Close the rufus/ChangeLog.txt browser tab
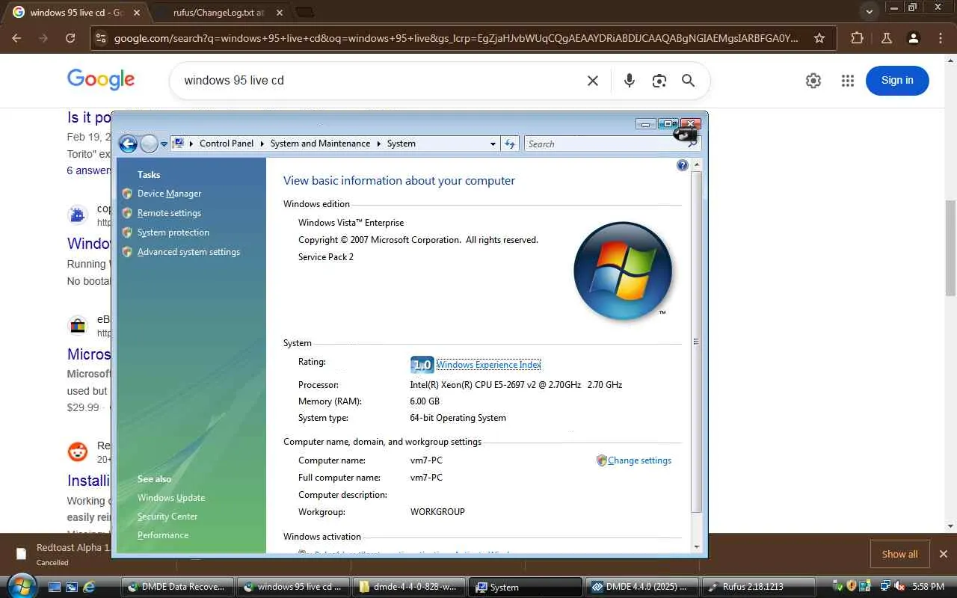Image resolution: width=957 pixels, height=598 pixels. pos(279,13)
